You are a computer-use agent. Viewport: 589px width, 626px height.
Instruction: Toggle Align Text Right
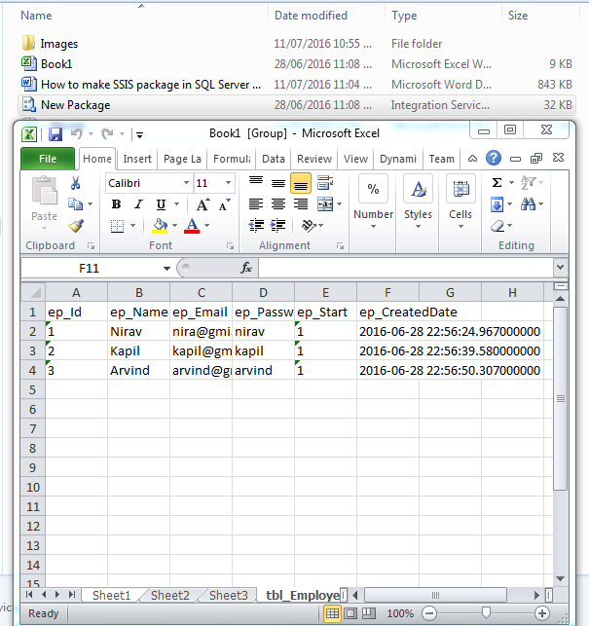(x=301, y=204)
